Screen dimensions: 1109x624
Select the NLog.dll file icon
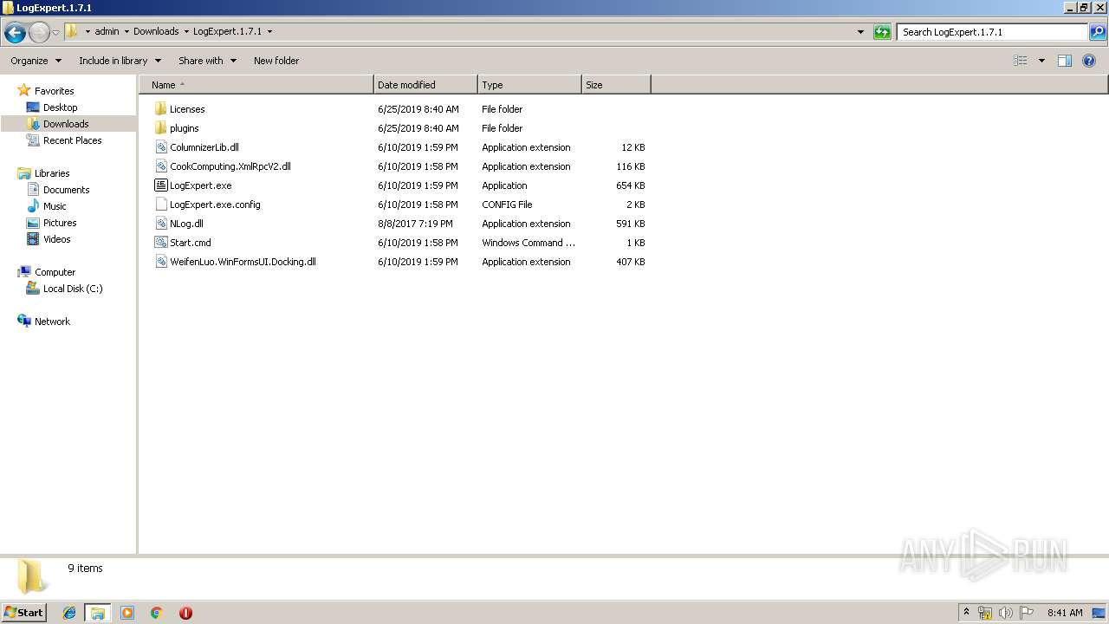[160, 224]
